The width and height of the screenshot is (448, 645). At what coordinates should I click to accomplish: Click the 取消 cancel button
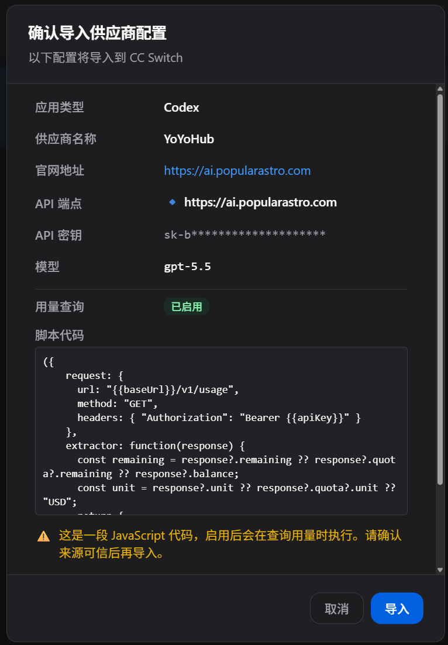click(336, 608)
